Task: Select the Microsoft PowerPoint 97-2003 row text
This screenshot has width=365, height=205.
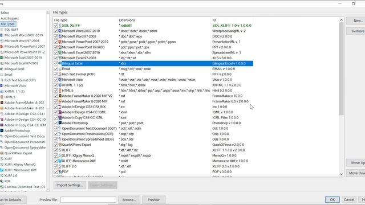Action: 83,47
